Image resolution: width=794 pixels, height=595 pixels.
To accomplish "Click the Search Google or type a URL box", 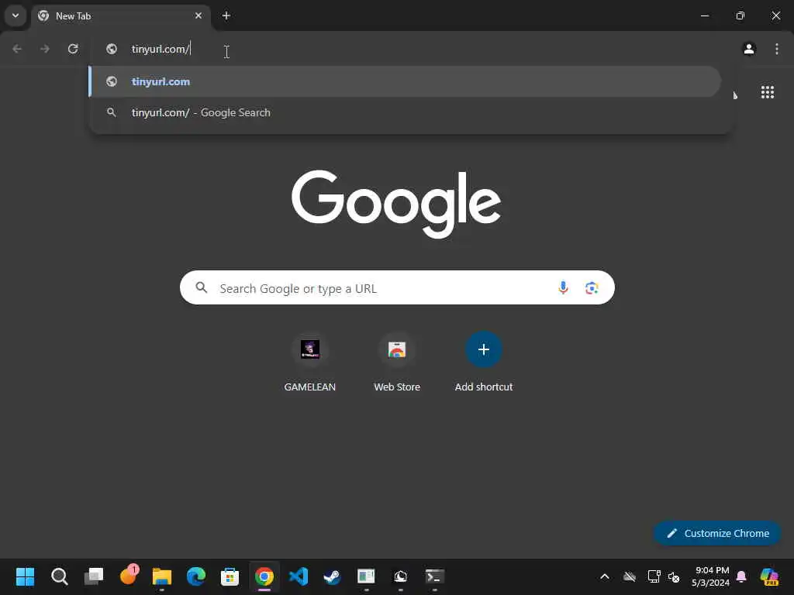I will (x=397, y=288).
